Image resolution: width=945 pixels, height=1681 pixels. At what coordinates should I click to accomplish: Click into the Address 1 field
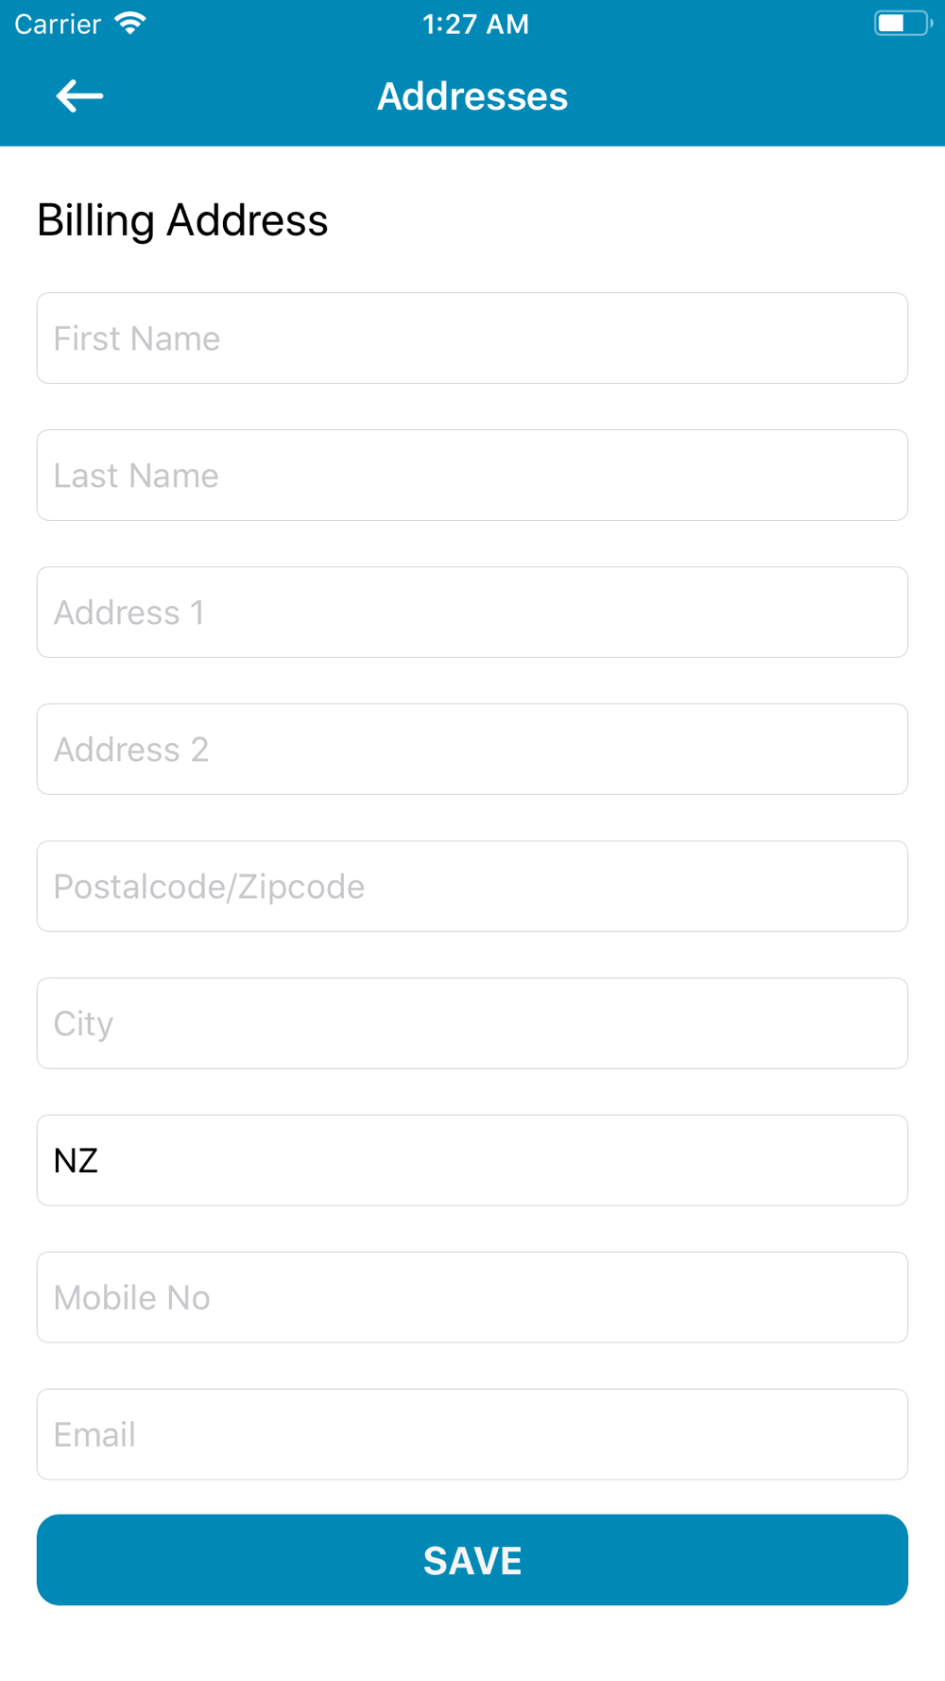(x=472, y=613)
